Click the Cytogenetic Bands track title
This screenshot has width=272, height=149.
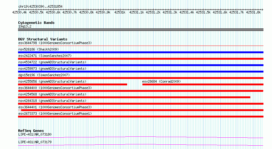36,23
